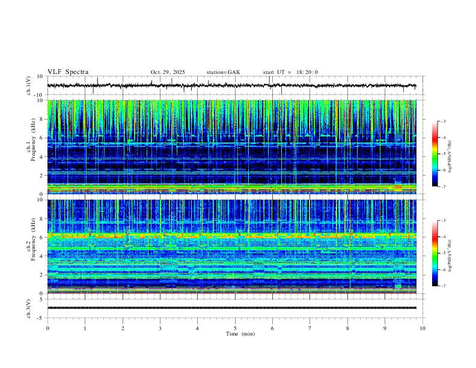Click the red burst near 9.3 min in ch.1 spectrogram
Screen dimensions: 476x368
[x=398, y=188]
